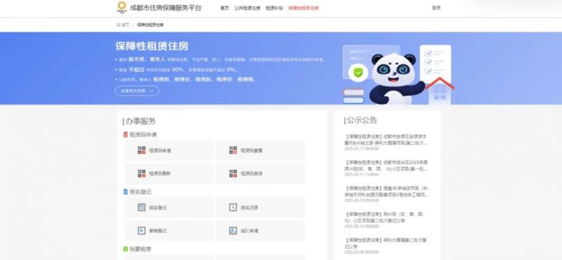Click the 查看相关政策 banner button
This screenshot has height=260, width=562.
(x=137, y=91)
